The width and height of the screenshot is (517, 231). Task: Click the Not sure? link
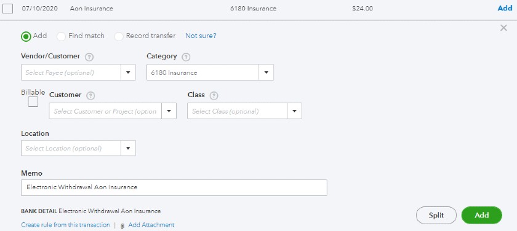click(201, 36)
